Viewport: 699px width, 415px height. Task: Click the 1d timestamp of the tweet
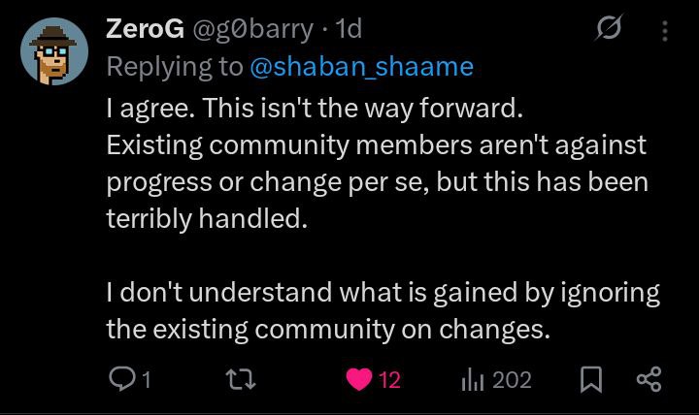[347, 29]
